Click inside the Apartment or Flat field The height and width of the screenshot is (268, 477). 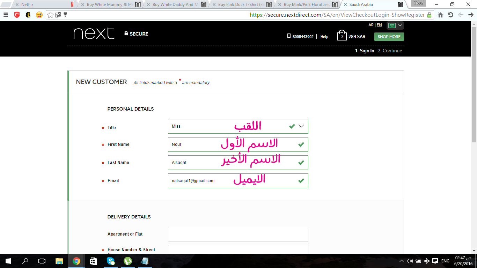point(238,234)
